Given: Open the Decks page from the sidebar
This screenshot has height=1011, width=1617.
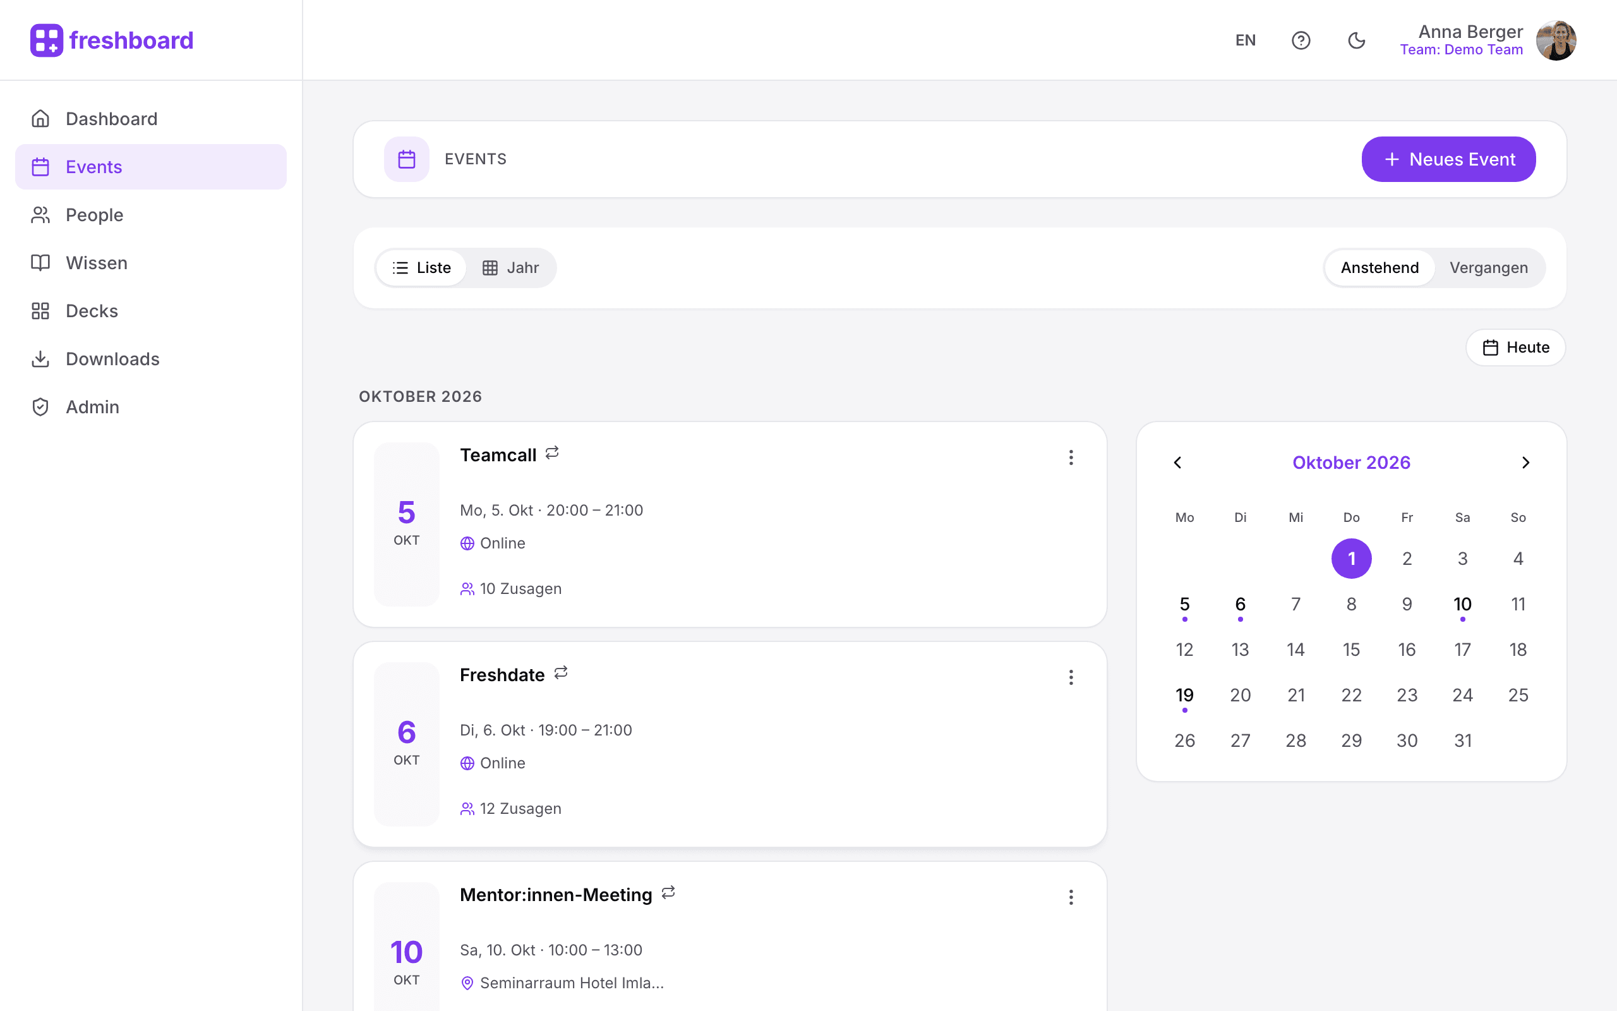Looking at the screenshot, I should pyautogui.click(x=151, y=311).
